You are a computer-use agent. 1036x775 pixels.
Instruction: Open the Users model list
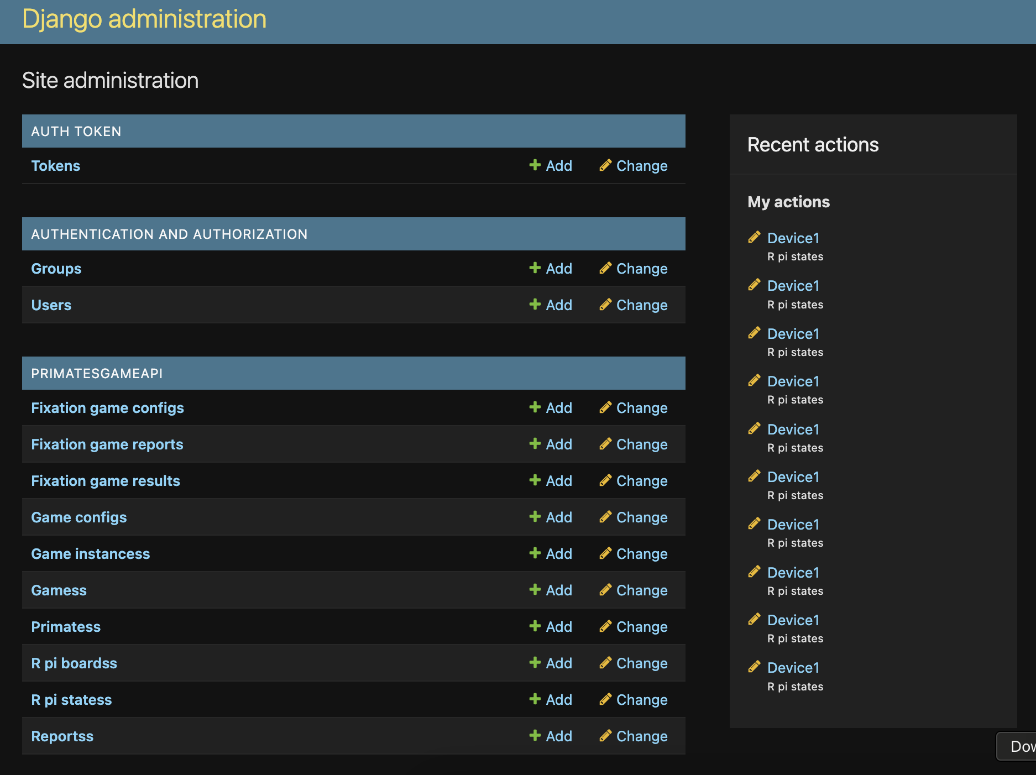point(51,305)
